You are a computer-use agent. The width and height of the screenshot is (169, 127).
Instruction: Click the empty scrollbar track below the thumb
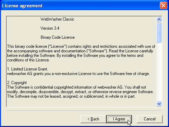[x=159, y=72]
